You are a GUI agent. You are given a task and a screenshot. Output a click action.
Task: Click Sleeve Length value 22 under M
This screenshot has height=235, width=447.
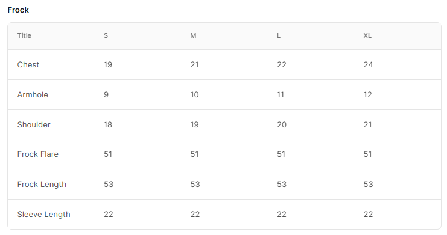coord(195,215)
